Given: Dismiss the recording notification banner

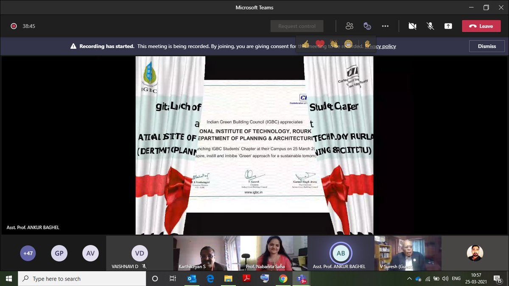Looking at the screenshot, I should coord(487,46).
